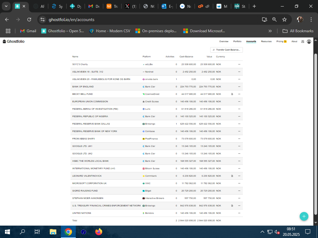Image resolution: width=318 pixels, height=238 pixels.
Task: Open row menu for GOOGLE LTD. UK1
Action: click(239, 146)
